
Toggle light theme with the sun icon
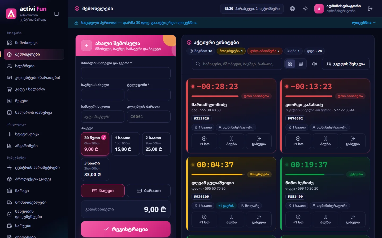305,9
